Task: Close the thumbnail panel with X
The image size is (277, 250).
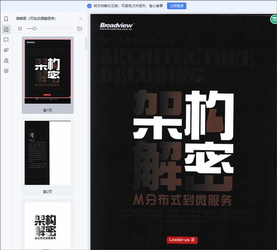Action: point(80,18)
